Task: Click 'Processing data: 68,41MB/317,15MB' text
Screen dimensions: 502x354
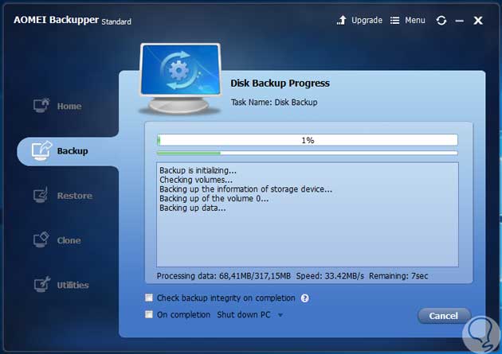Action: 223,276
